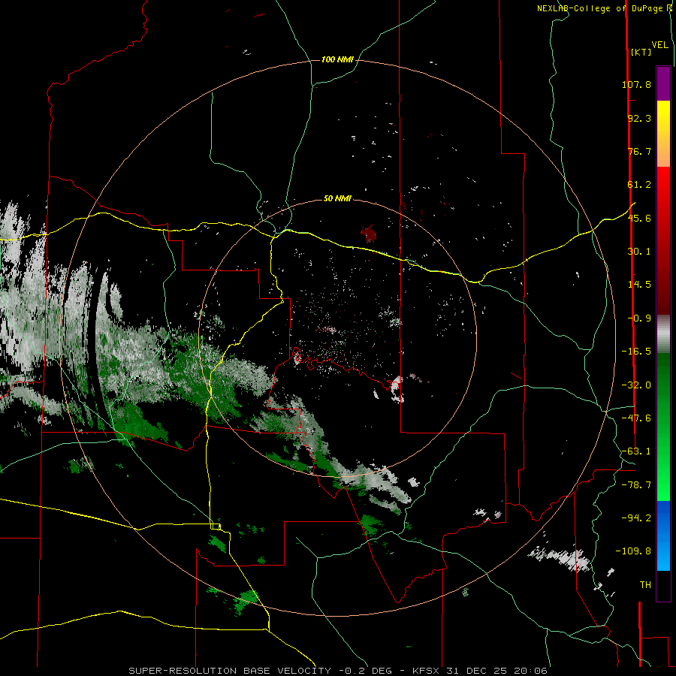Click the 45.6 legend value

point(639,218)
